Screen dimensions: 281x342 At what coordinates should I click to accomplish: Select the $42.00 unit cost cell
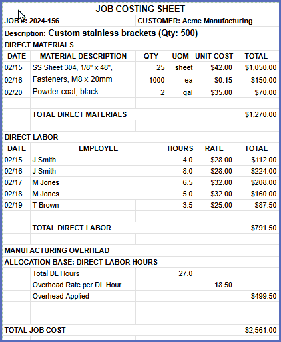tap(214, 67)
